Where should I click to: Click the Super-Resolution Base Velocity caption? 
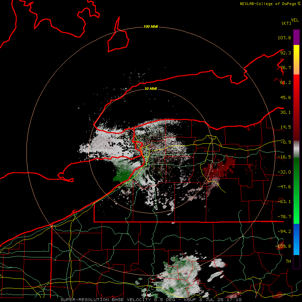coord(151,300)
